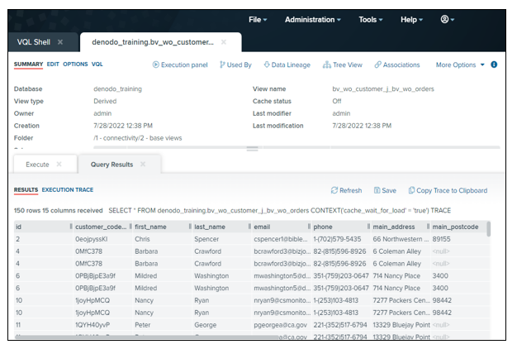This screenshot has width=517, height=349.
Task: Switch to the VQL Shell tab
Action: click(x=34, y=42)
